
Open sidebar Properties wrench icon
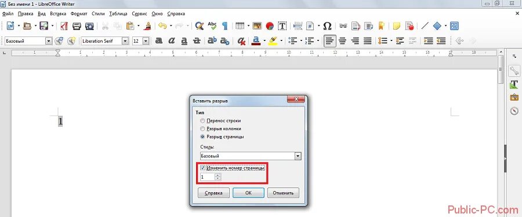click(514, 71)
